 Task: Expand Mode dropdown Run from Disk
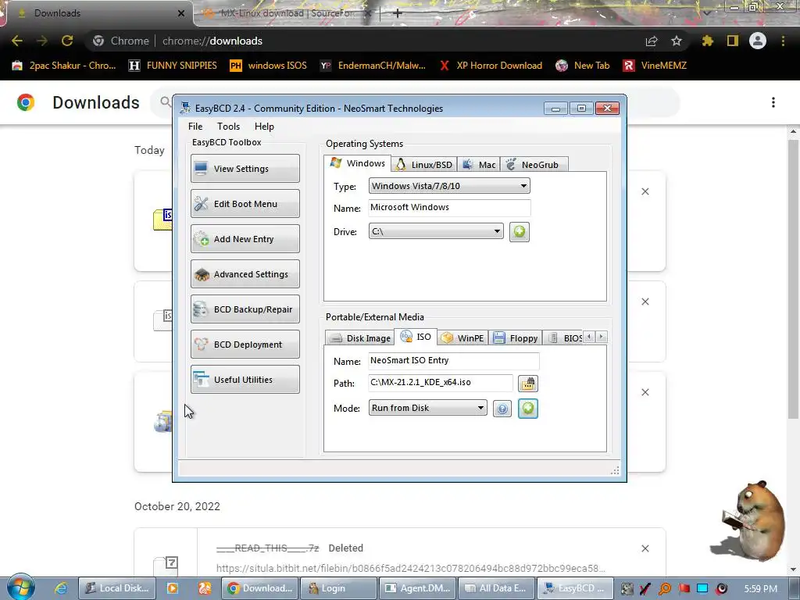[x=427, y=408]
